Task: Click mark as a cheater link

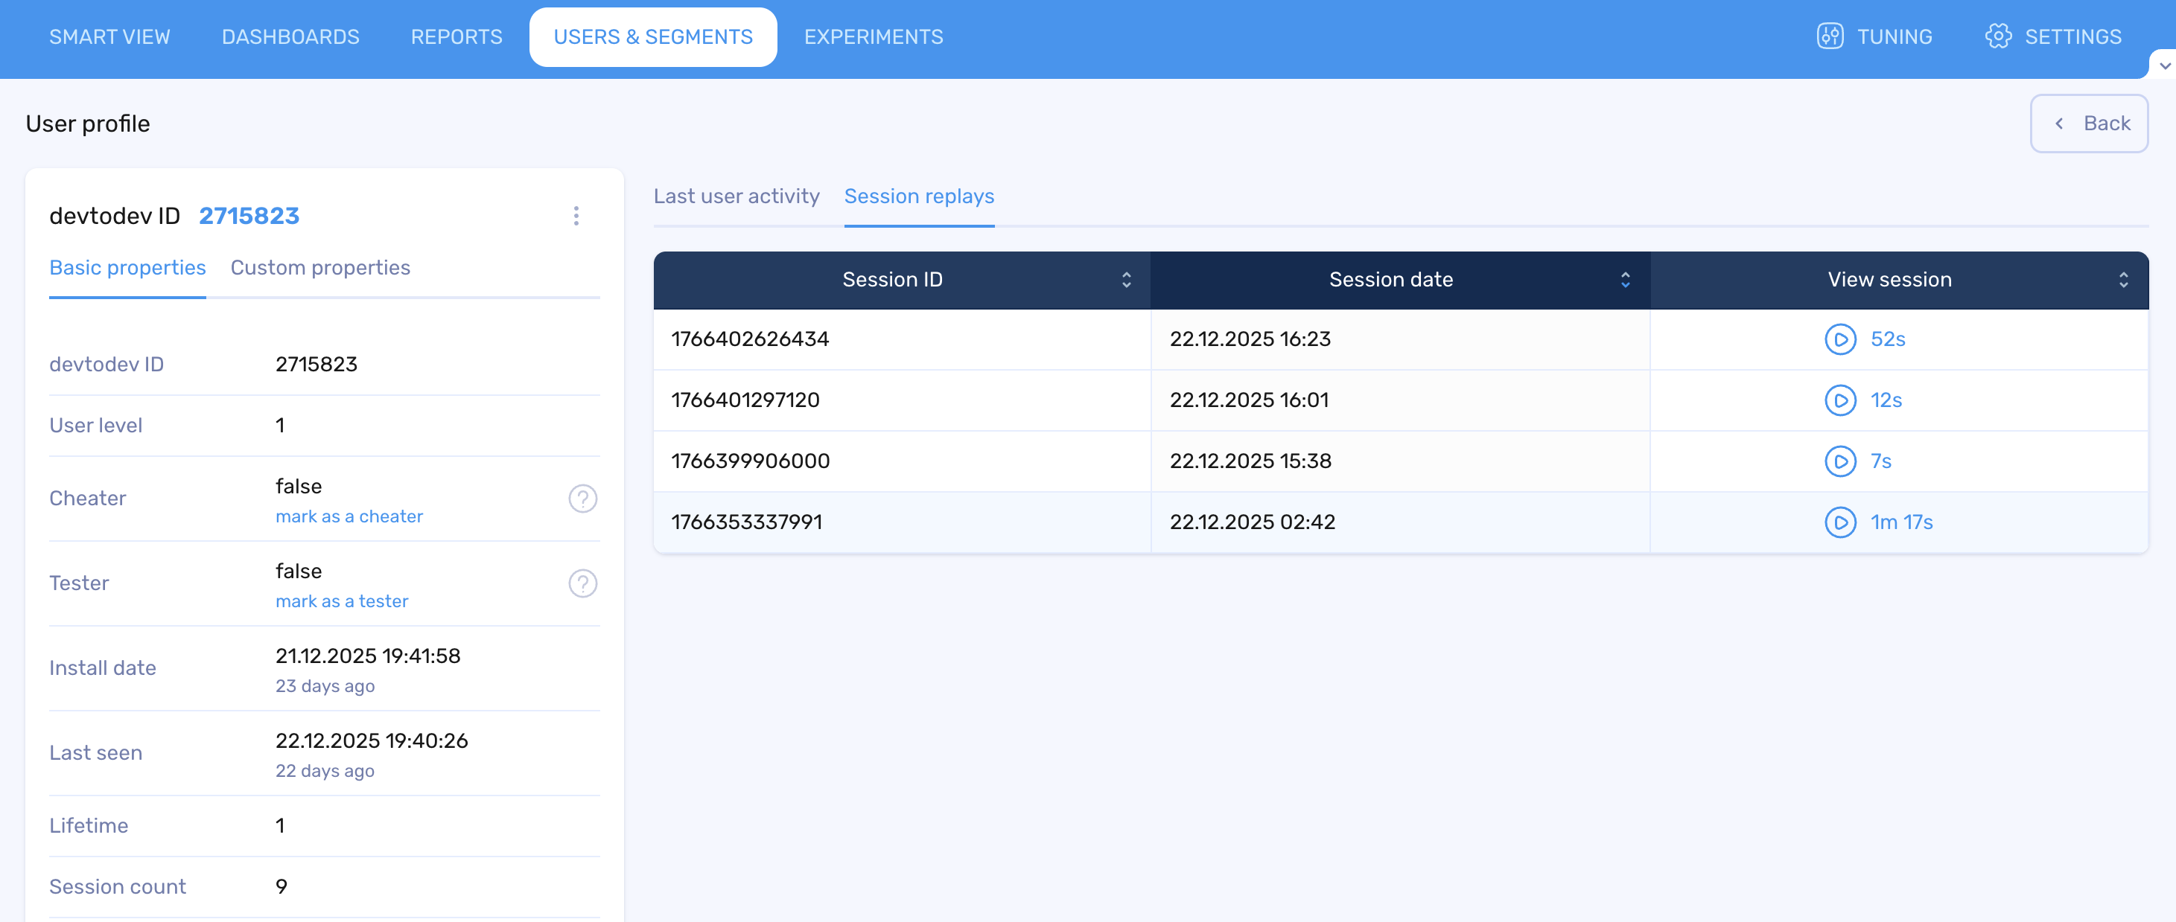Action: (x=349, y=516)
